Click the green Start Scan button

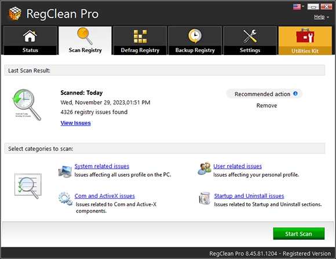click(x=299, y=234)
